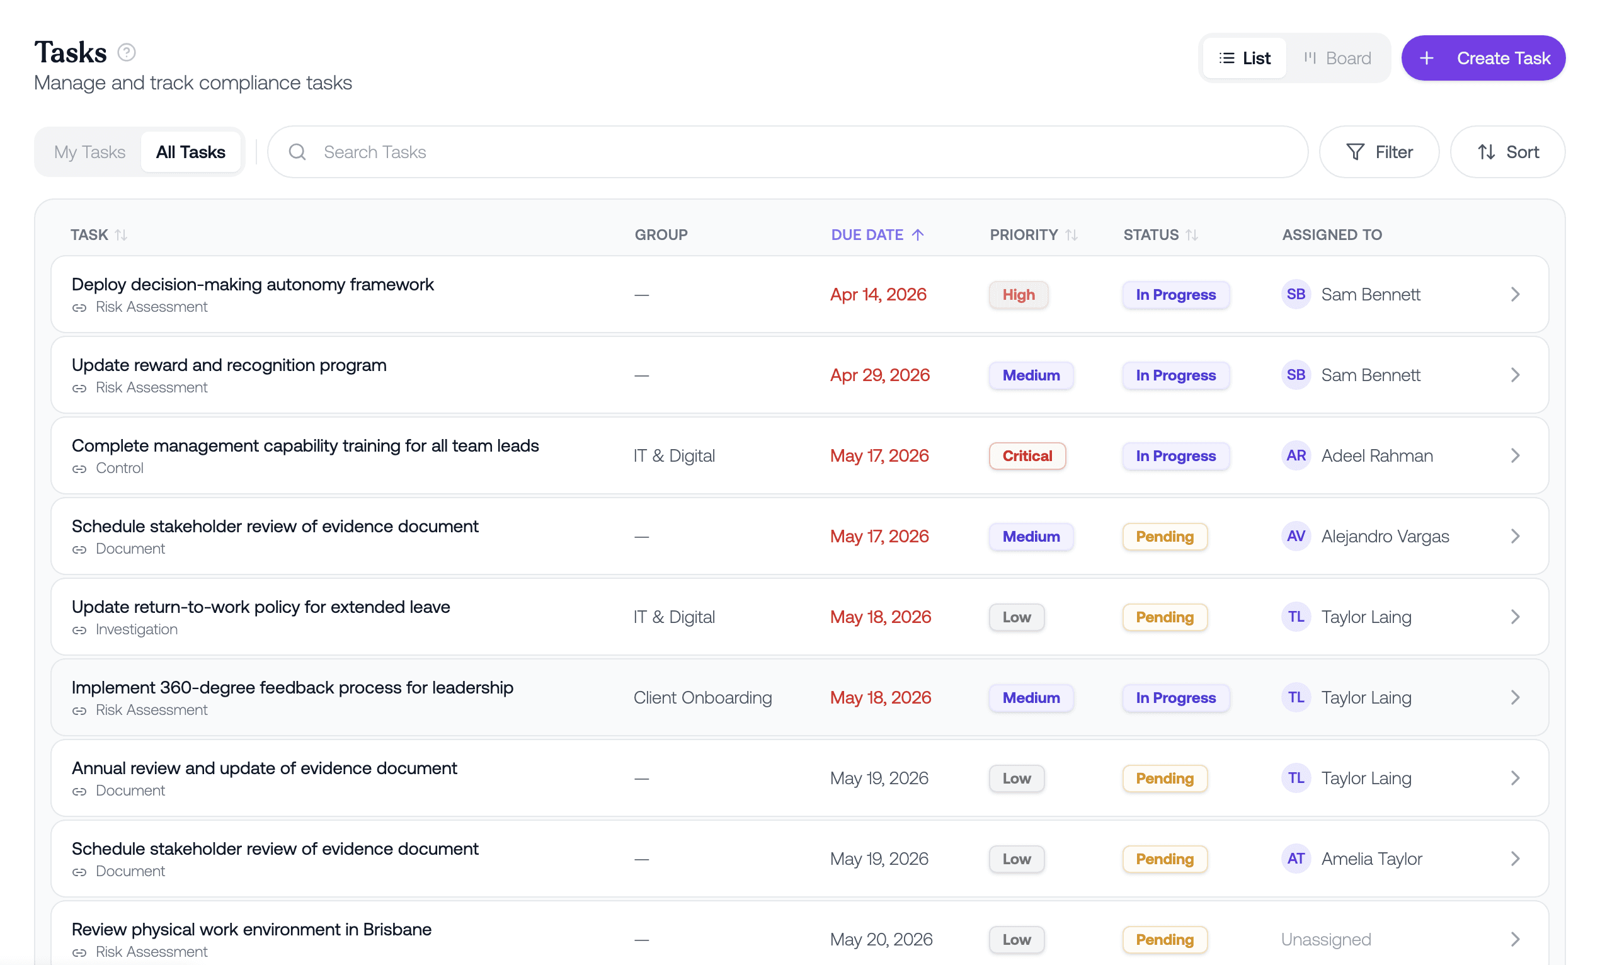
Task: Click 'May 20, 2026' due date
Action: [881, 939]
